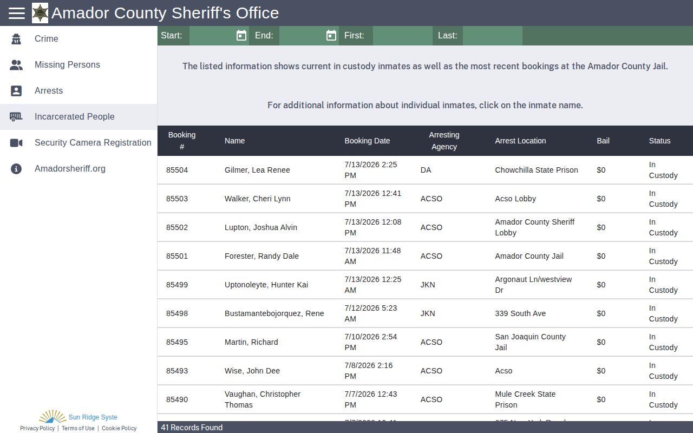Click Acso Lobby arrest location
This screenshot has width=693, height=433.
(515, 199)
